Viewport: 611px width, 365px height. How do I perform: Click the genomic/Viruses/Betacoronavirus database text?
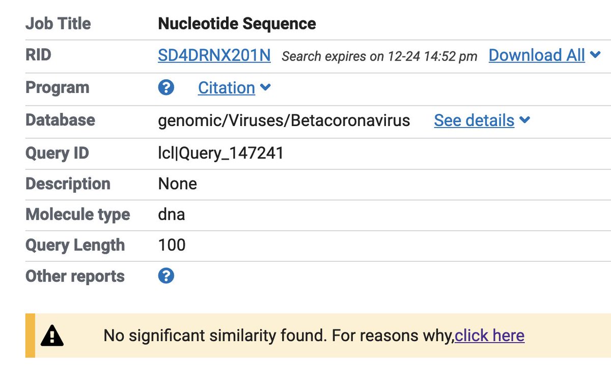pos(284,120)
